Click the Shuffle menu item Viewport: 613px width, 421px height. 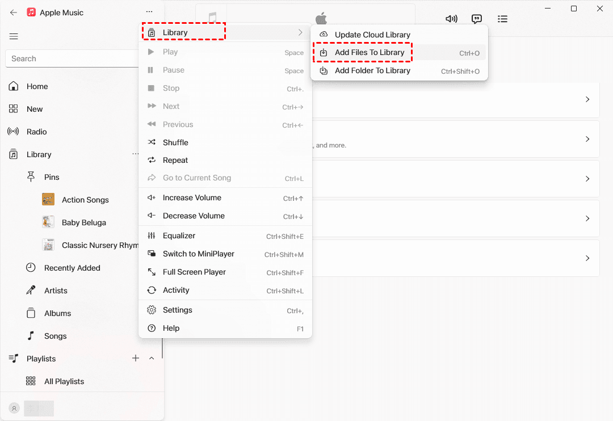pyautogui.click(x=225, y=142)
